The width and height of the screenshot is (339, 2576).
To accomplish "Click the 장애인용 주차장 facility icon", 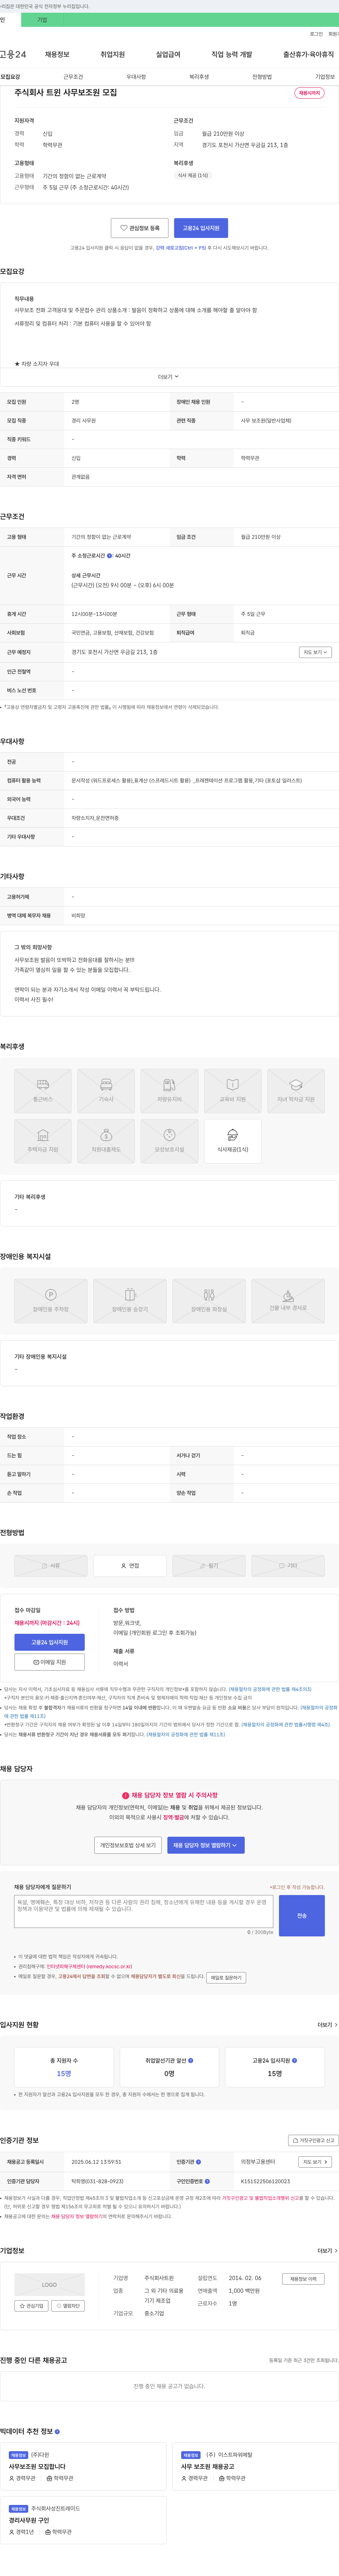I will 51,1301.
